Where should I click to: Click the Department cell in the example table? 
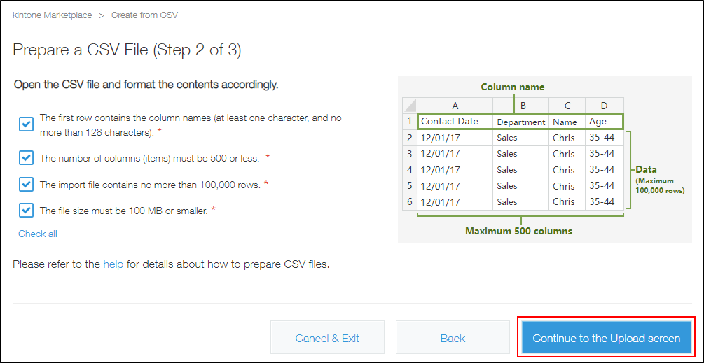[520, 122]
